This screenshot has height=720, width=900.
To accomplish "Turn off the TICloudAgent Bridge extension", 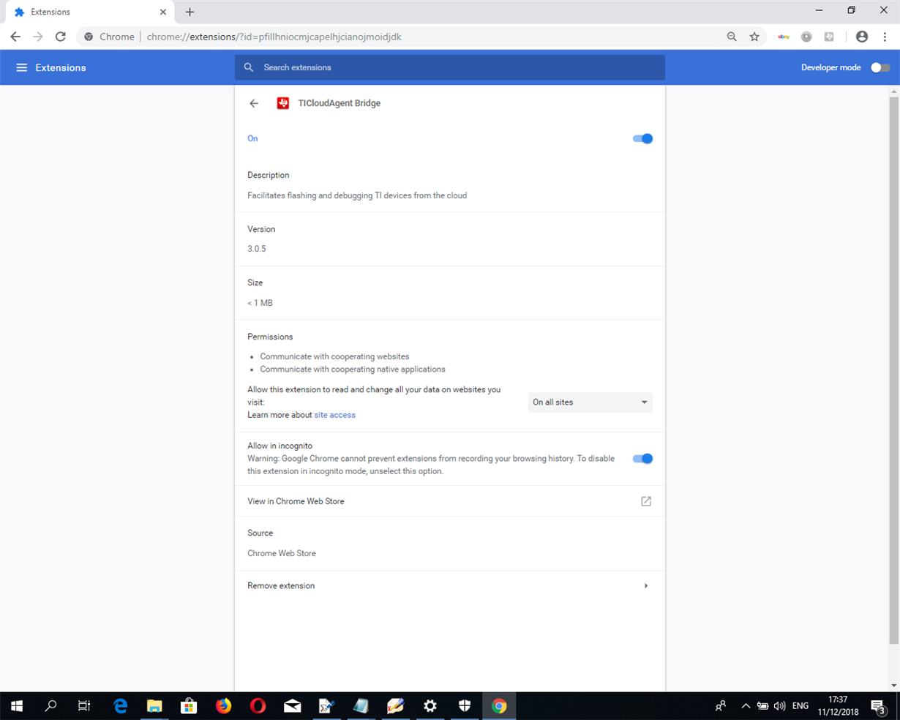I will click(642, 138).
